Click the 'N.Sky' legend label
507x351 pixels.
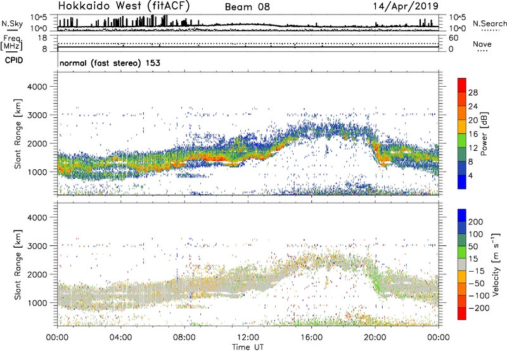(12, 23)
